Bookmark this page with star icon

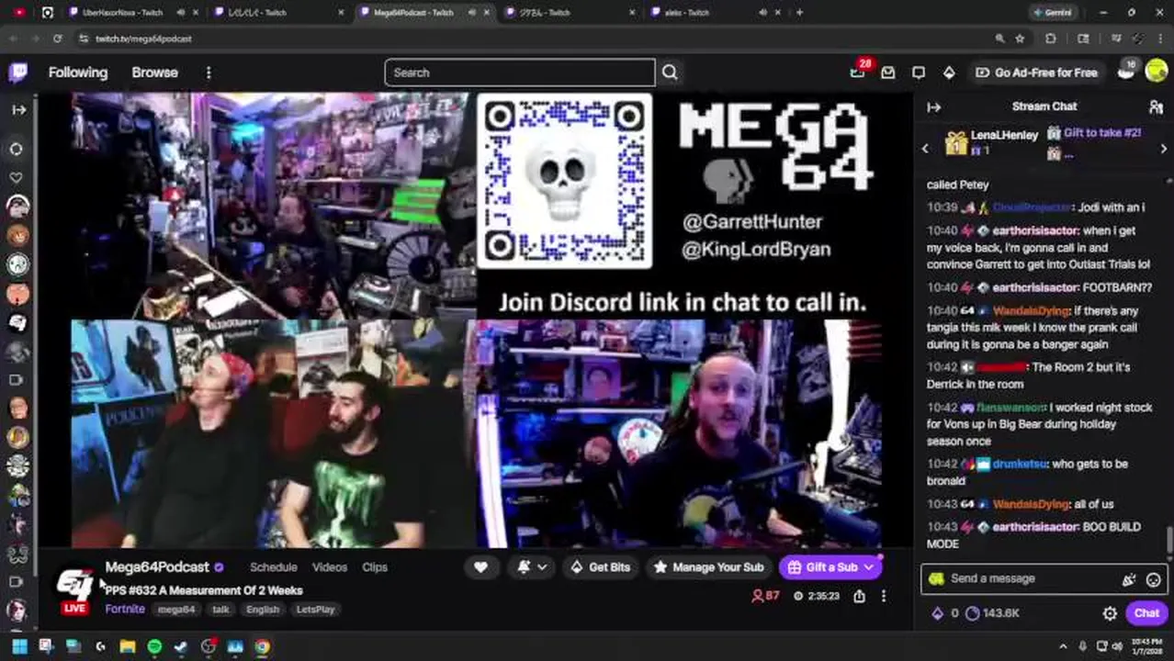[1020, 39]
